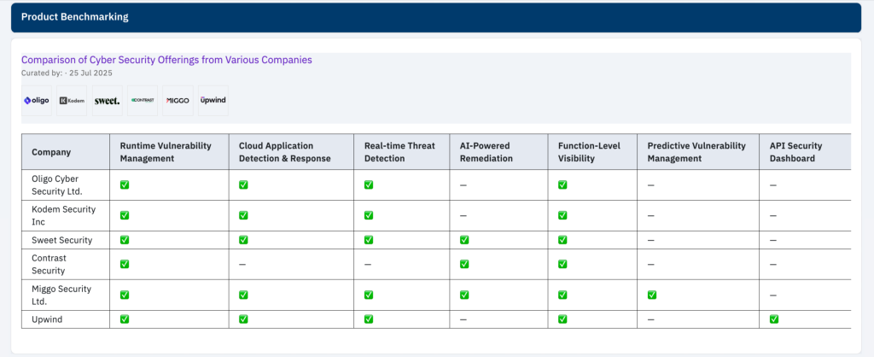Click Oligo's Cloud Application Detection checkmark

click(x=243, y=184)
